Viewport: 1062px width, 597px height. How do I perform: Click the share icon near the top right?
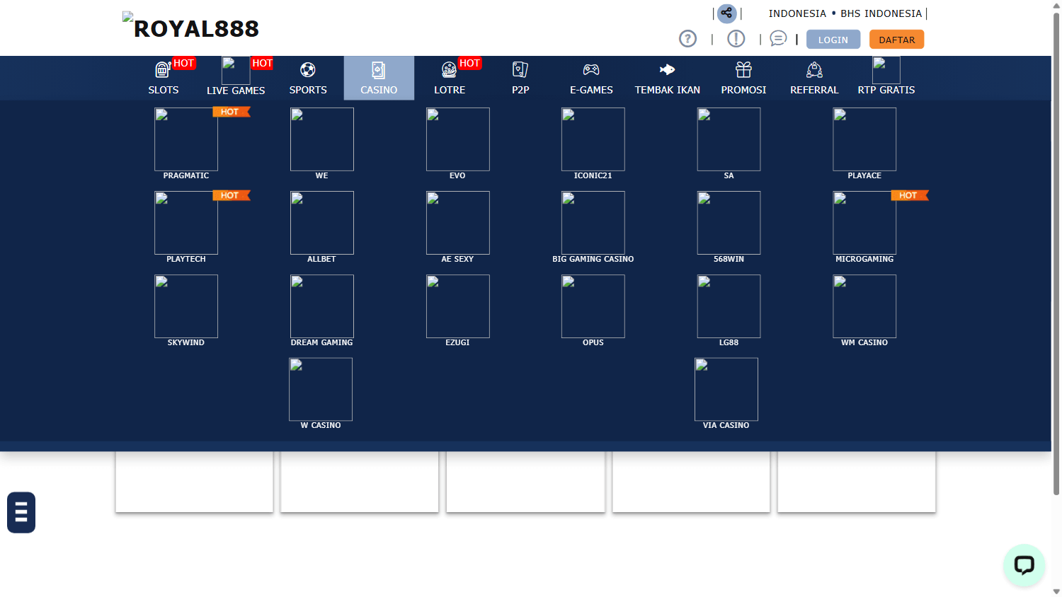(x=727, y=13)
